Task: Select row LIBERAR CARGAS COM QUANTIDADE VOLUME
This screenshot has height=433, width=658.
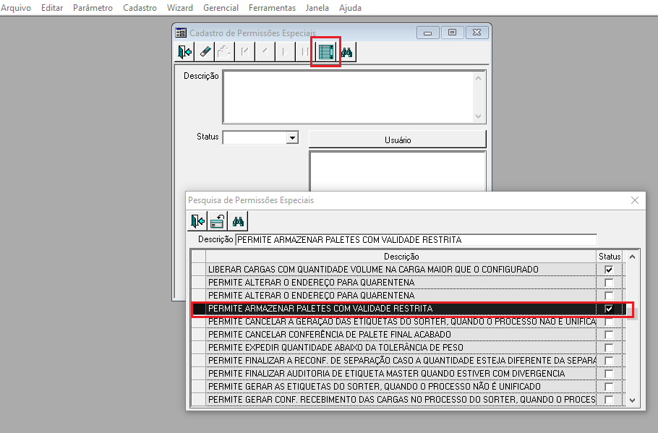Action: tap(401, 270)
